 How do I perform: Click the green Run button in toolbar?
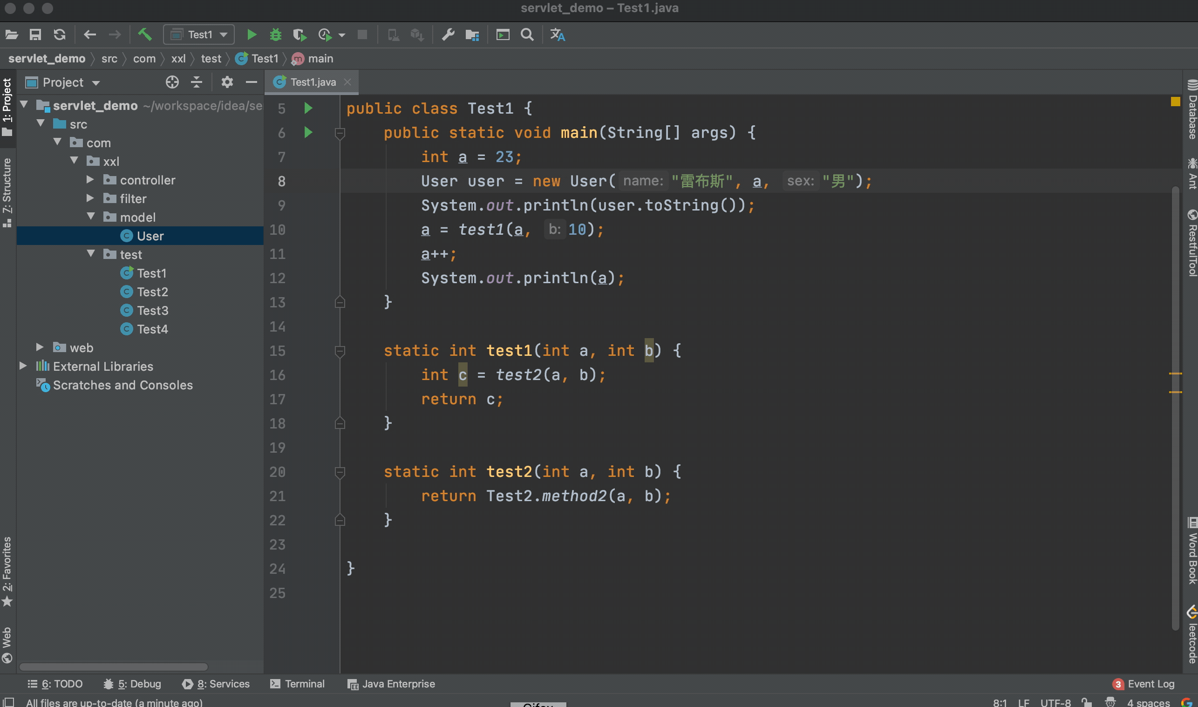(x=252, y=34)
